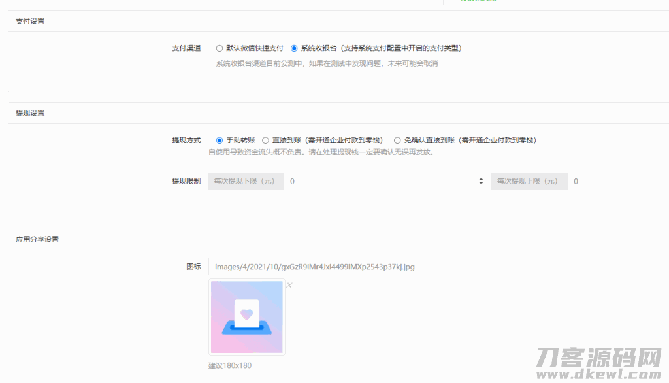Enable 免确认直接到账 withdrawal method
Screen dimensions: 669x383
tap(397, 140)
